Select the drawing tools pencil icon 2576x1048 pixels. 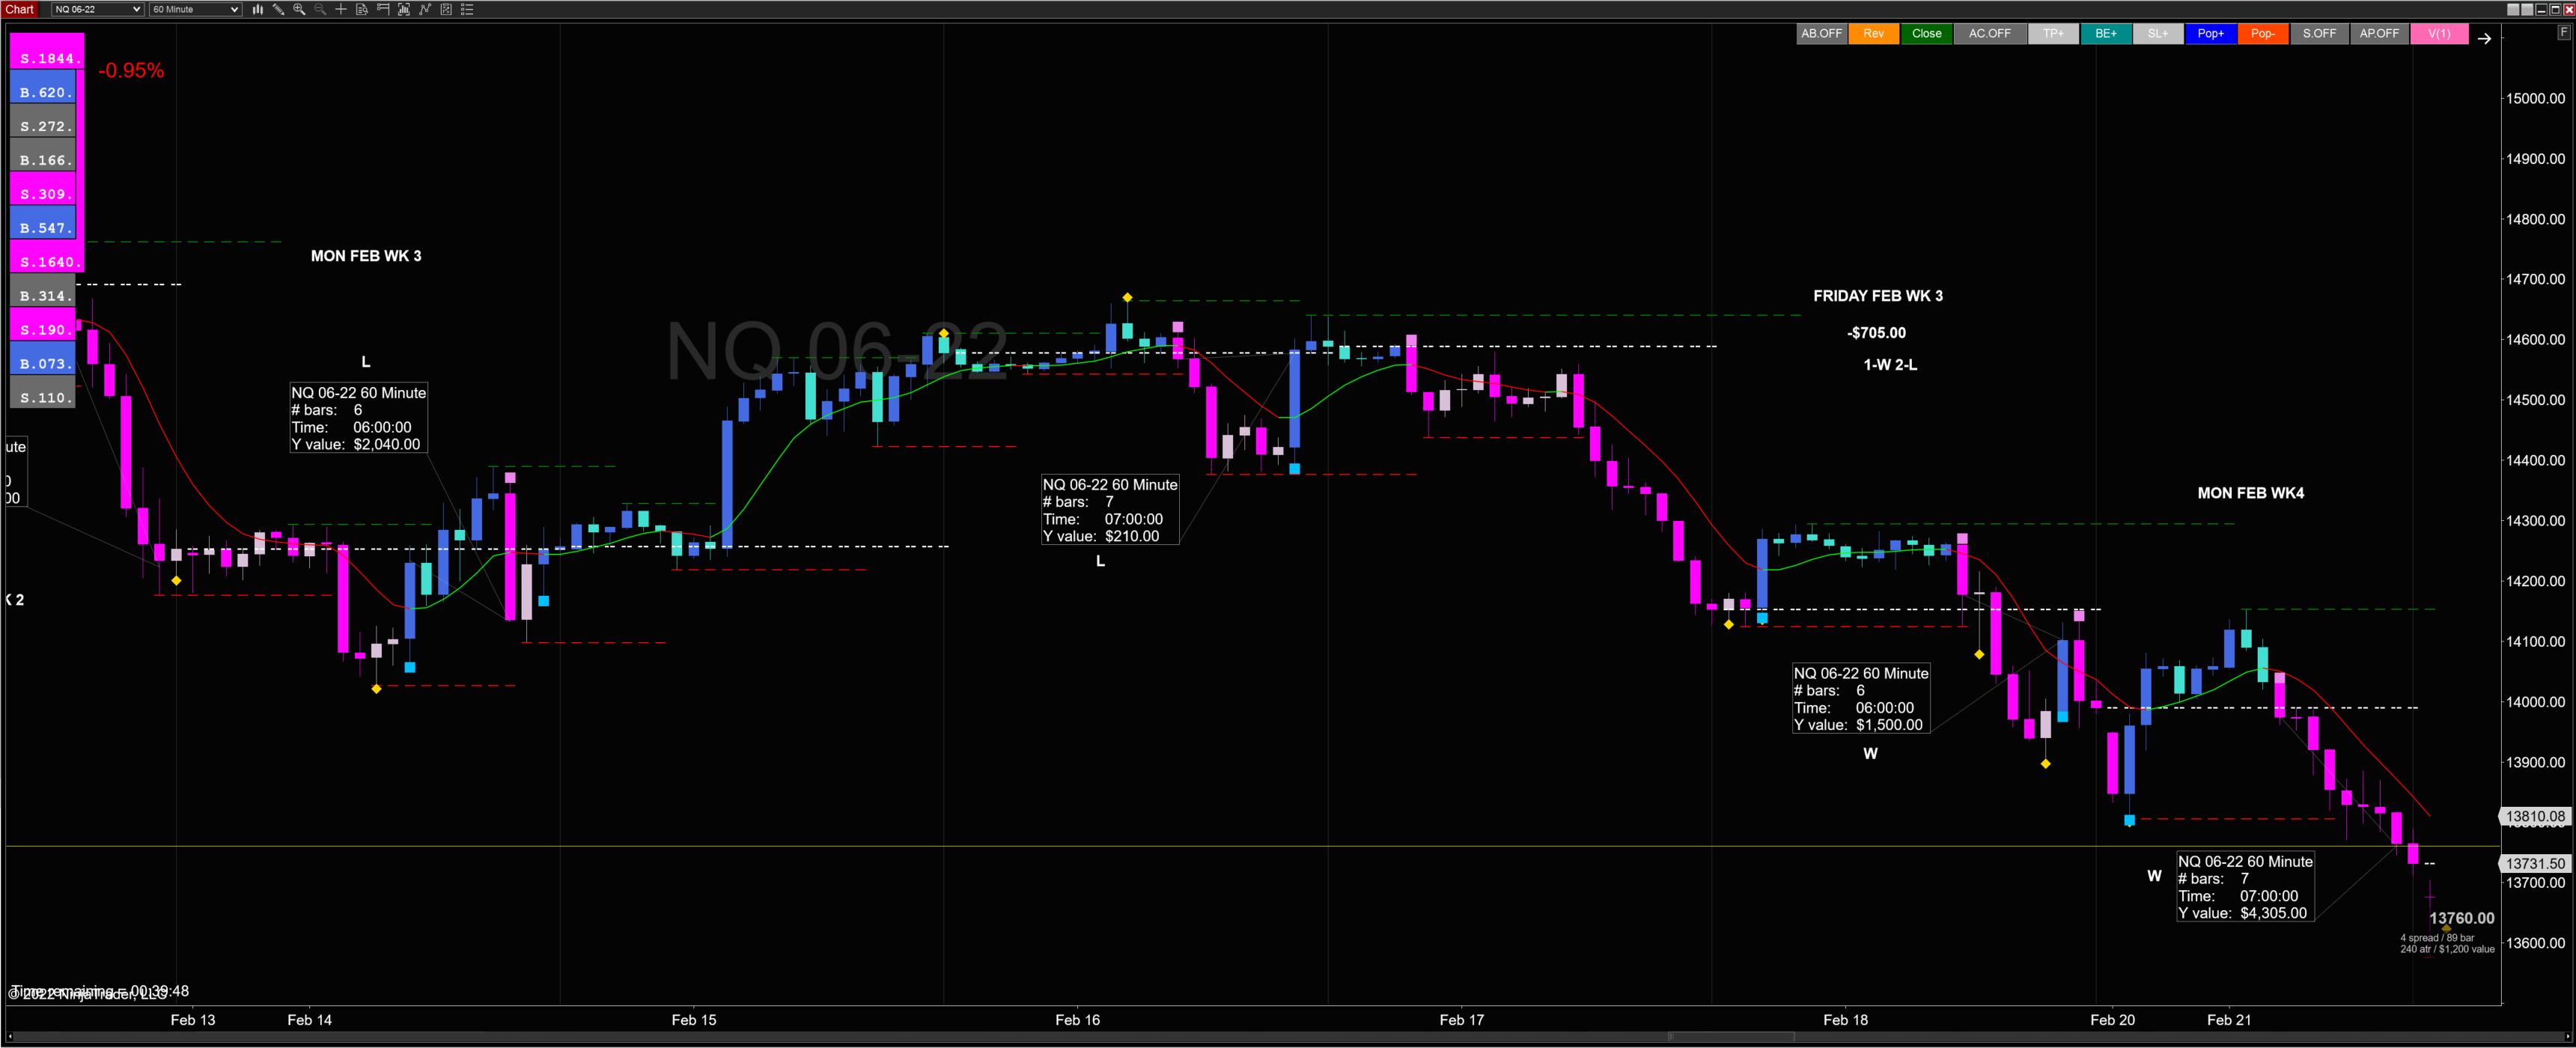279,9
